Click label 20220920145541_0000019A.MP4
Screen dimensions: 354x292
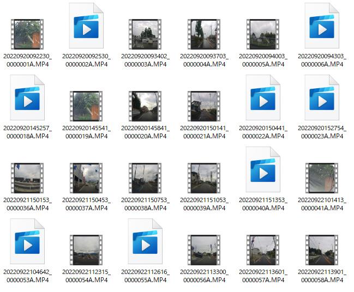(87, 132)
